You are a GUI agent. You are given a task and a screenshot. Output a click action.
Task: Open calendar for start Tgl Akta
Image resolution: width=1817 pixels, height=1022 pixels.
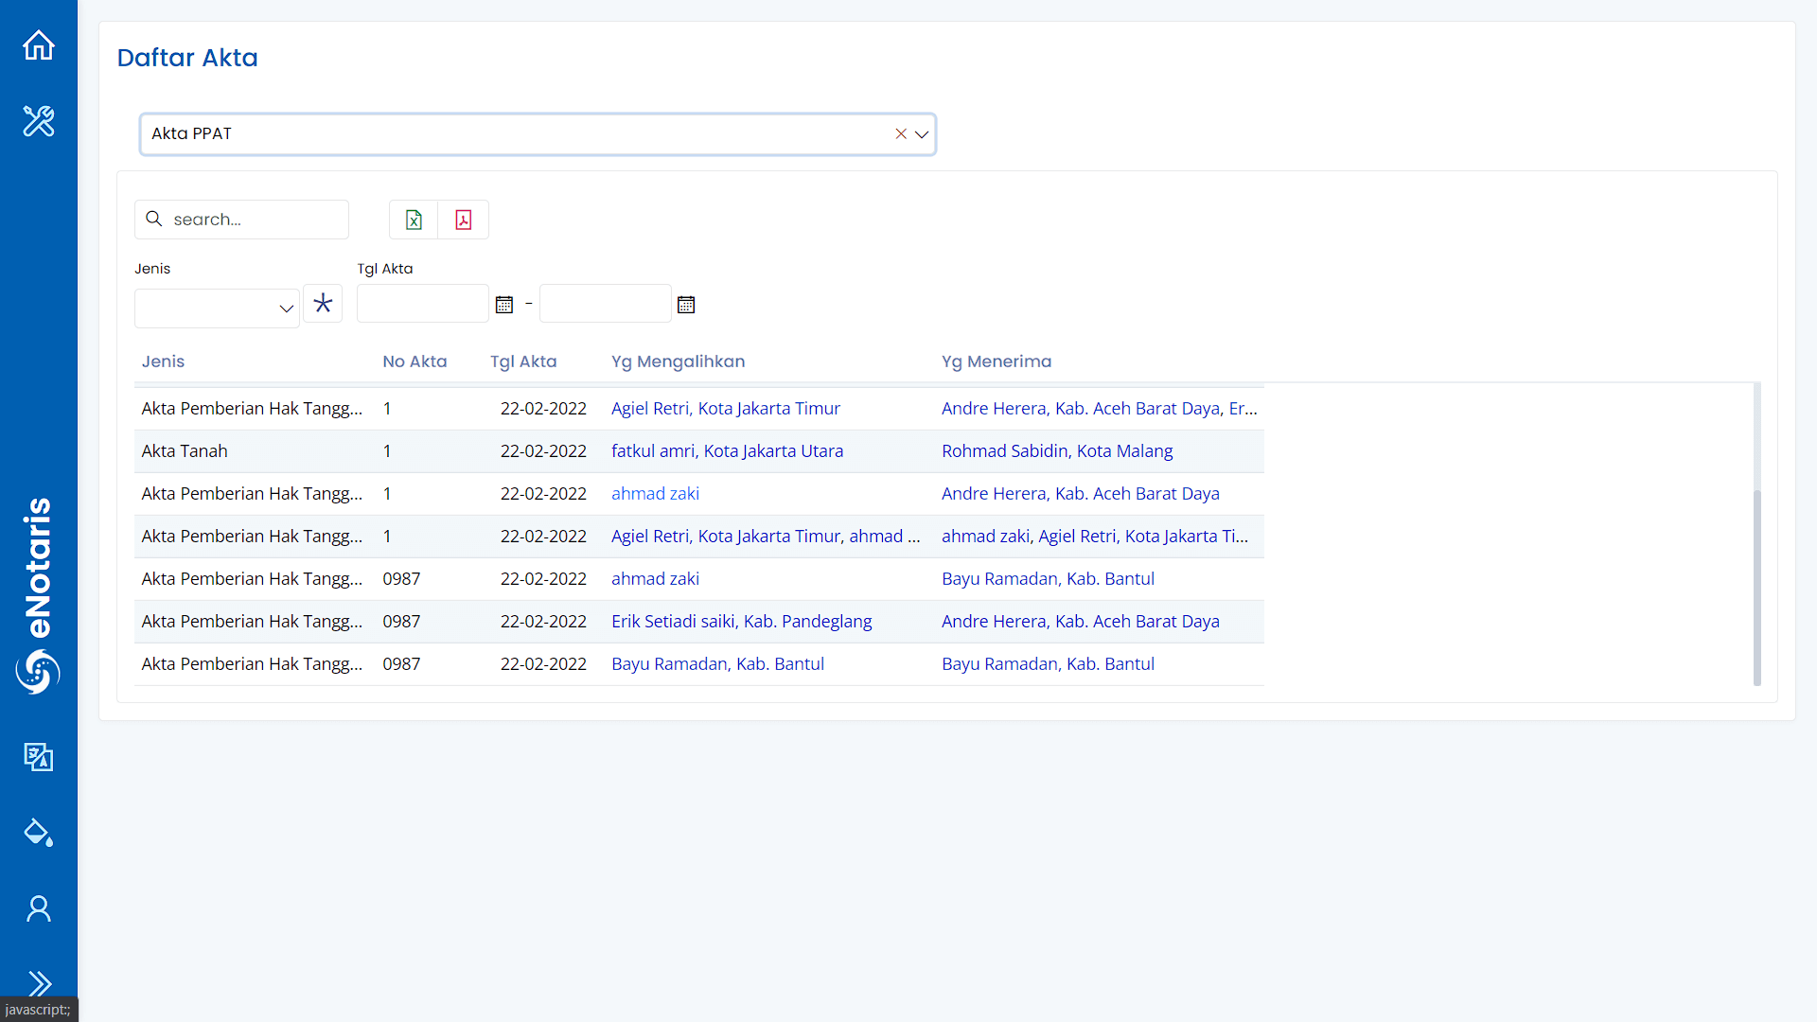click(504, 305)
